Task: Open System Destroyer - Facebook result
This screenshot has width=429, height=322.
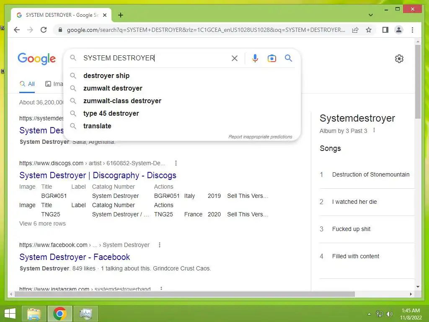Action: [75, 257]
